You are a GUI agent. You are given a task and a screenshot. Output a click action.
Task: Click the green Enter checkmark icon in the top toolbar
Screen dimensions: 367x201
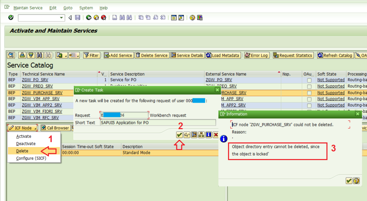pyautogui.click(x=11, y=18)
